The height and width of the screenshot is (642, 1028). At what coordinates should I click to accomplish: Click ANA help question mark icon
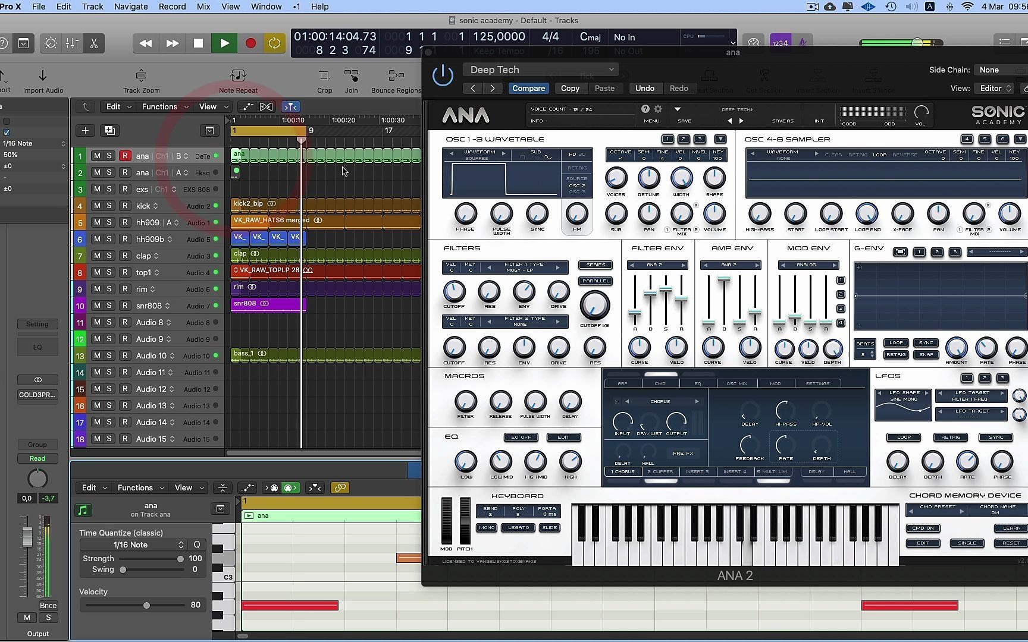point(645,109)
